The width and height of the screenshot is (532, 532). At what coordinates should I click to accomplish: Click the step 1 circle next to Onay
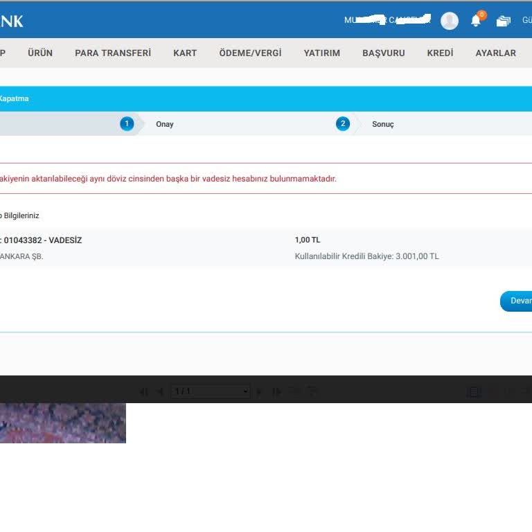(x=127, y=124)
